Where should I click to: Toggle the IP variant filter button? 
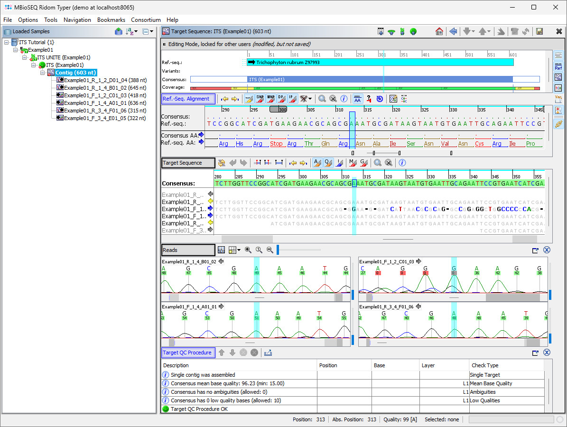[x=292, y=99]
